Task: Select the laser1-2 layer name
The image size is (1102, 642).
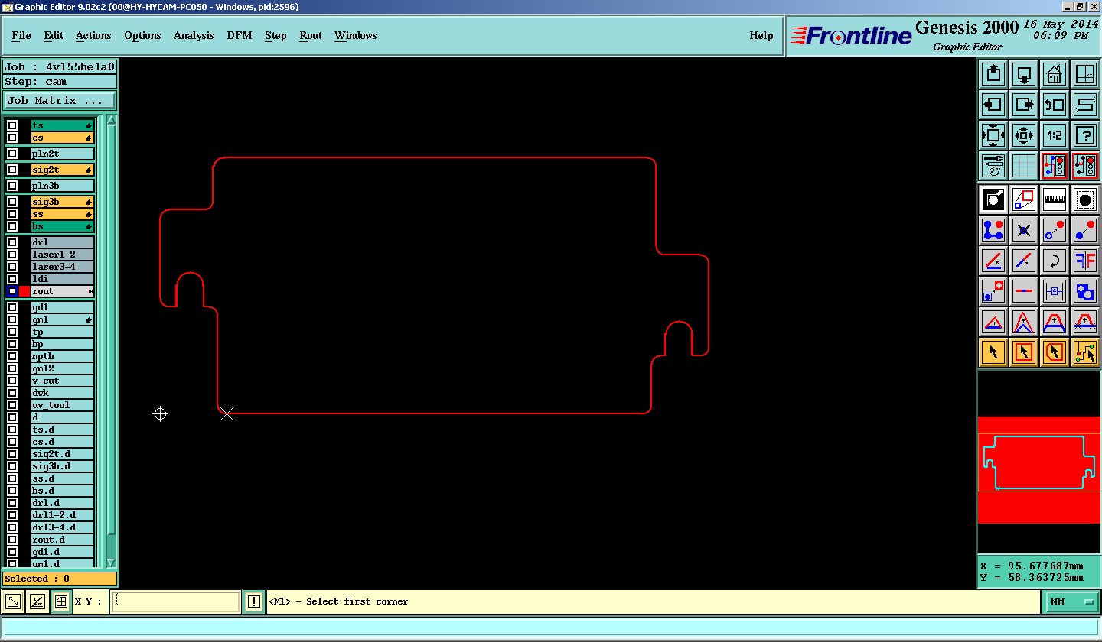Action: 62,255
